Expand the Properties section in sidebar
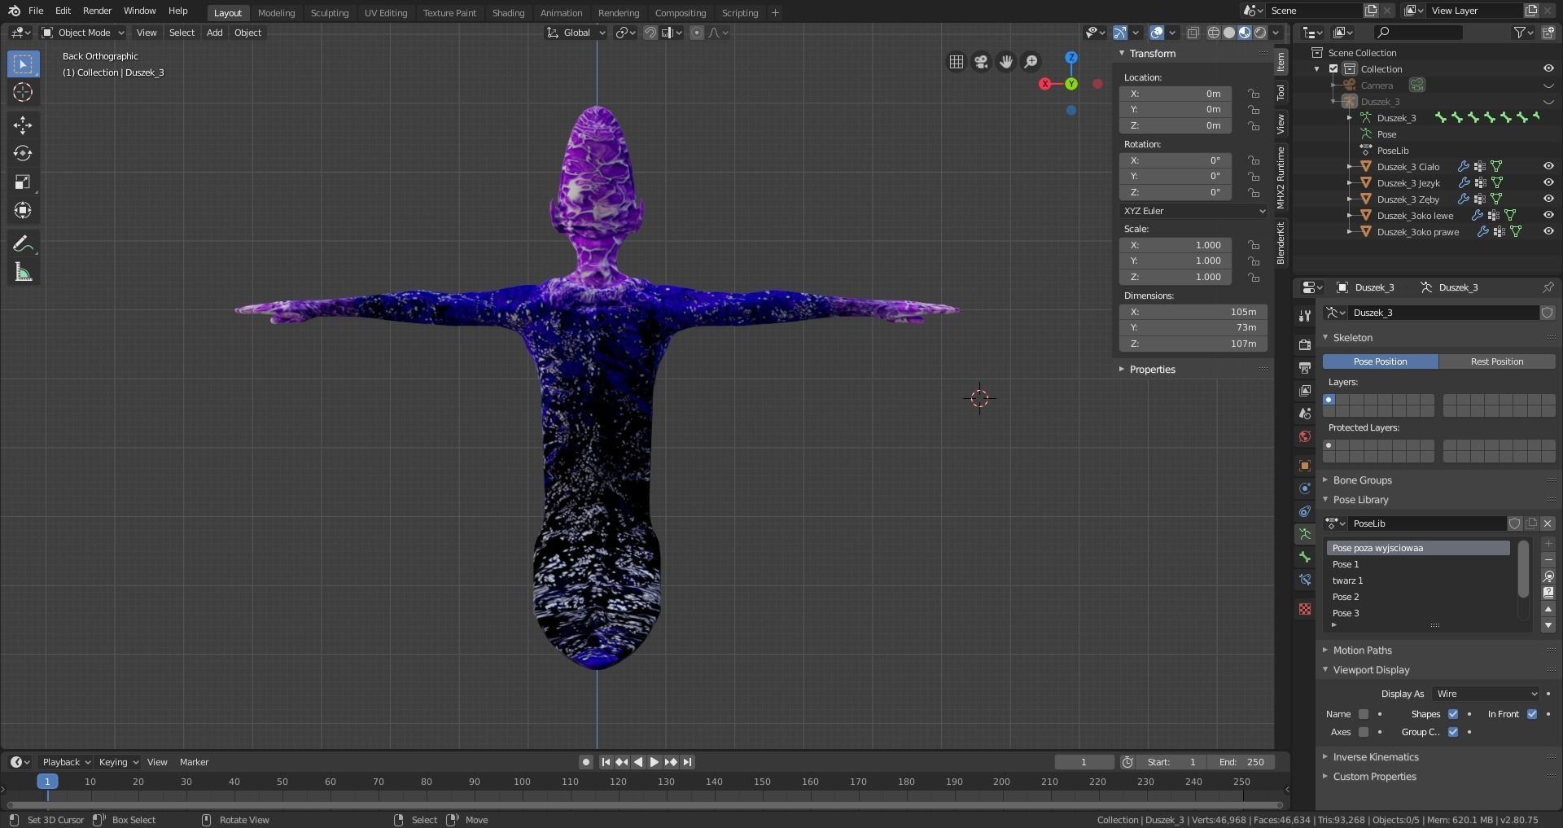Screen dimensions: 1563x828 point(1152,370)
